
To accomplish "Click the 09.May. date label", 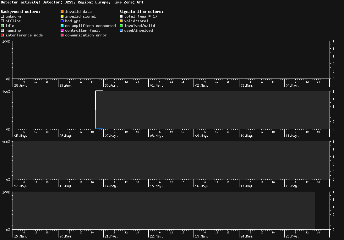I will [x=202, y=136].
